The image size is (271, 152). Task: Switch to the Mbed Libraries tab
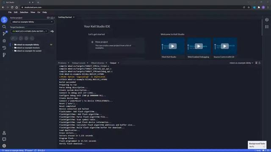click(x=97, y=63)
